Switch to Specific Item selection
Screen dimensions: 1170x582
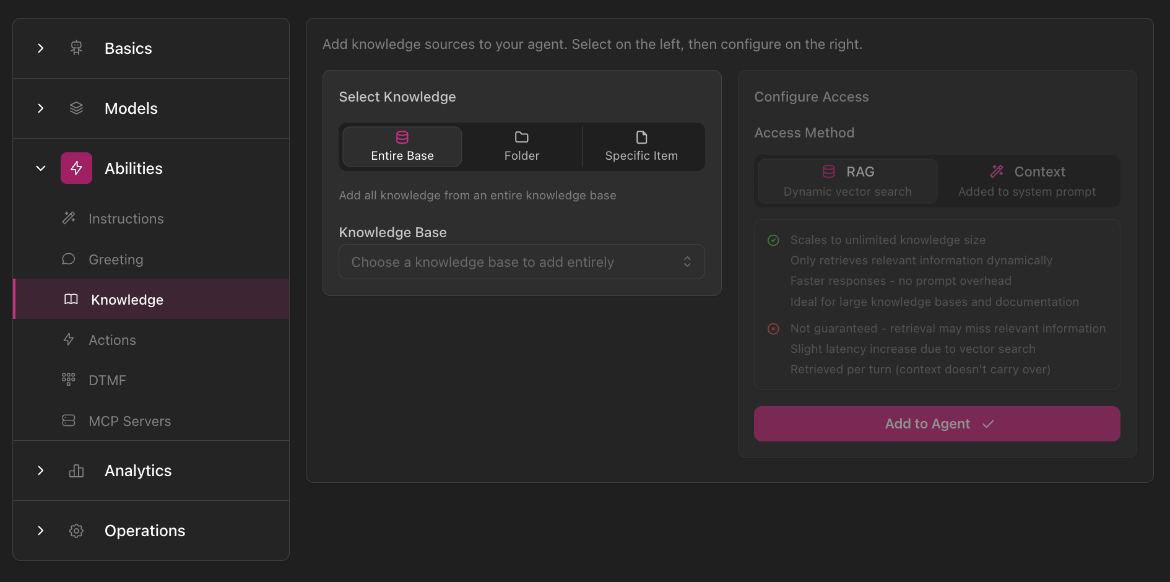coord(642,147)
